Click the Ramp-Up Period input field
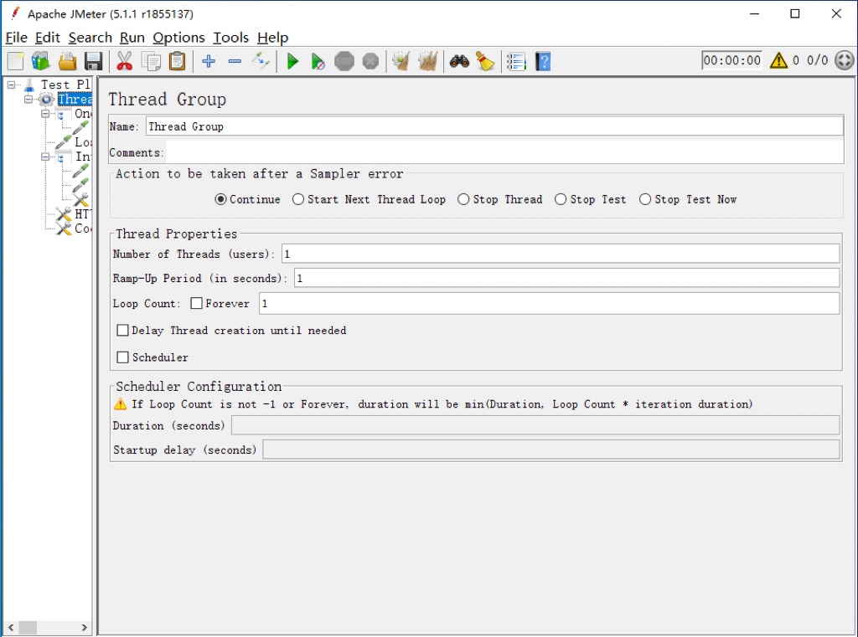This screenshot has height=637, width=858. pyautogui.click(x=567, y=278)
